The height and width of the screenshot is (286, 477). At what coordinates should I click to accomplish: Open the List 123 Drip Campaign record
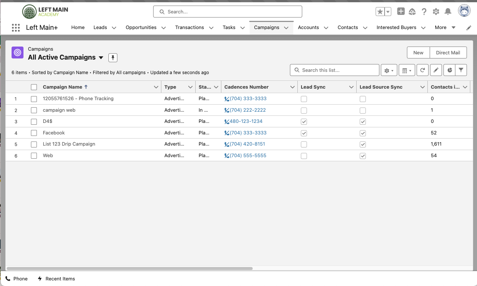coord(69,144)
